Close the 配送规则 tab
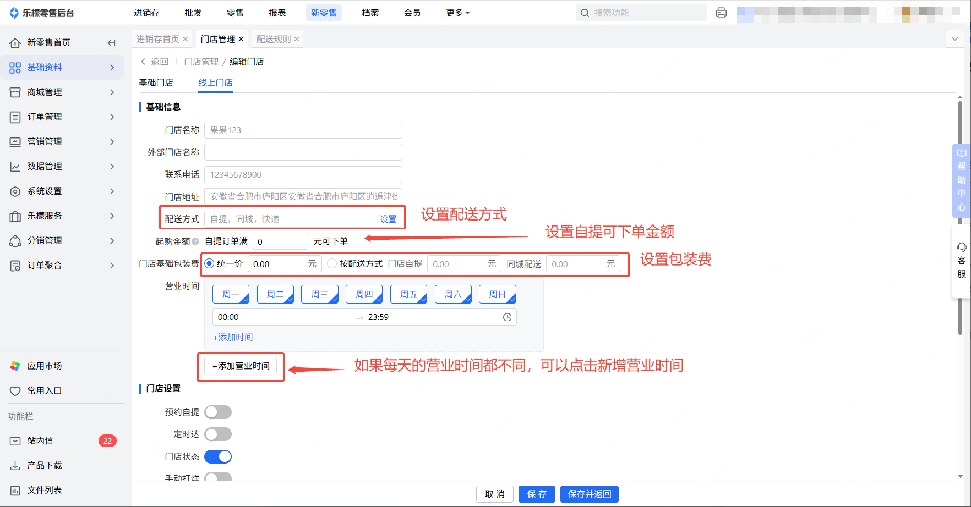The height and width of the screenshot is (507, 971). 297,39
